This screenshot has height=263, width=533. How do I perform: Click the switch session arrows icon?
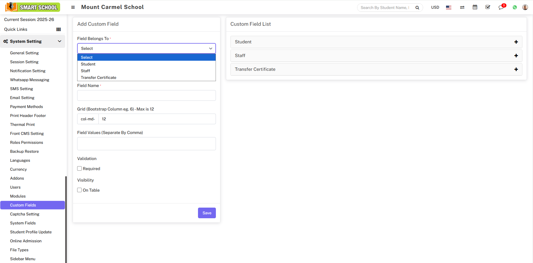coord(462,8)
